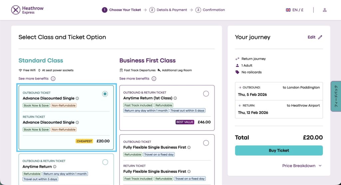Click info icon next to Business First See more benefits
Image resolution: width=341 pixels, height=185 pixels.
154,79
